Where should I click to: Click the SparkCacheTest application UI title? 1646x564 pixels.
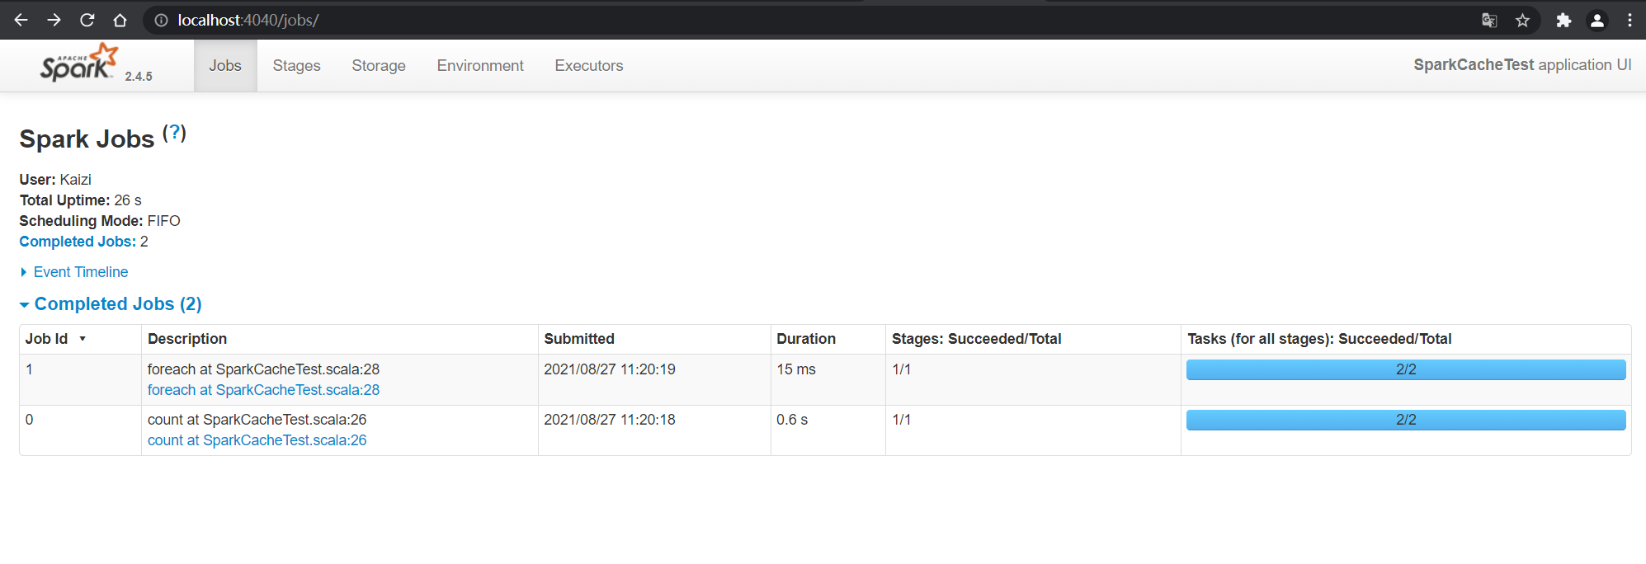[x=1522, y=65]
